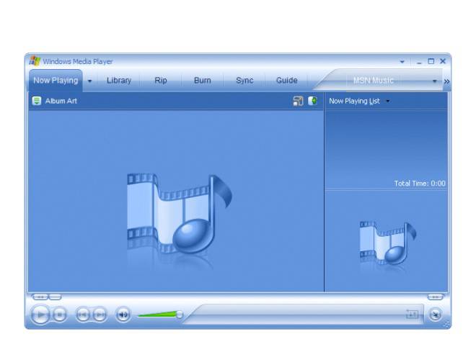
Task: Open the Guide tab
Action: click(286, 81)
